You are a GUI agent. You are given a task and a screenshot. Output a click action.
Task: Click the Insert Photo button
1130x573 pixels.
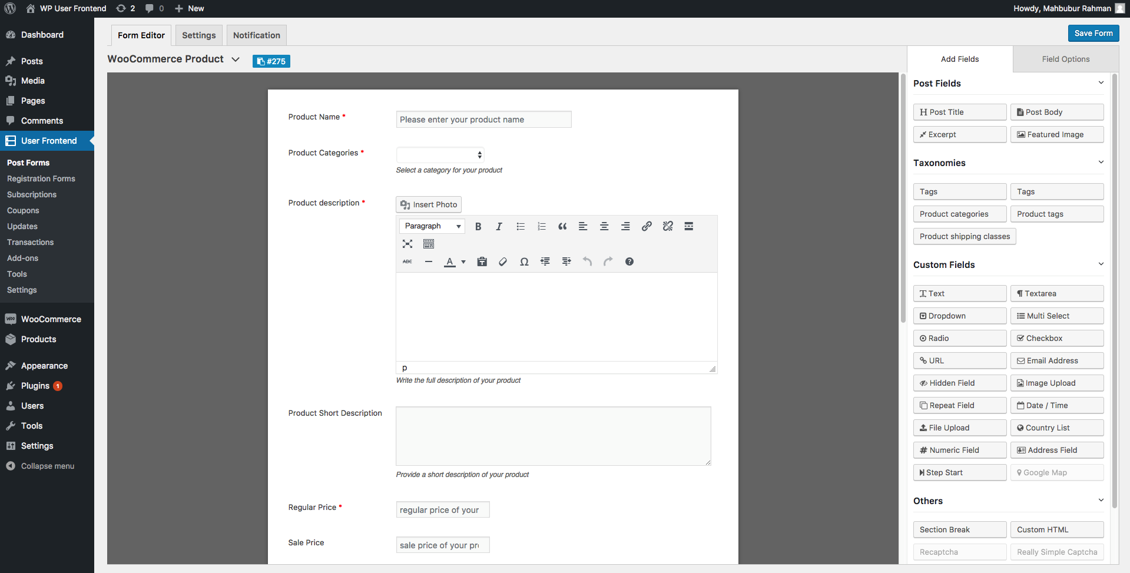429,204
